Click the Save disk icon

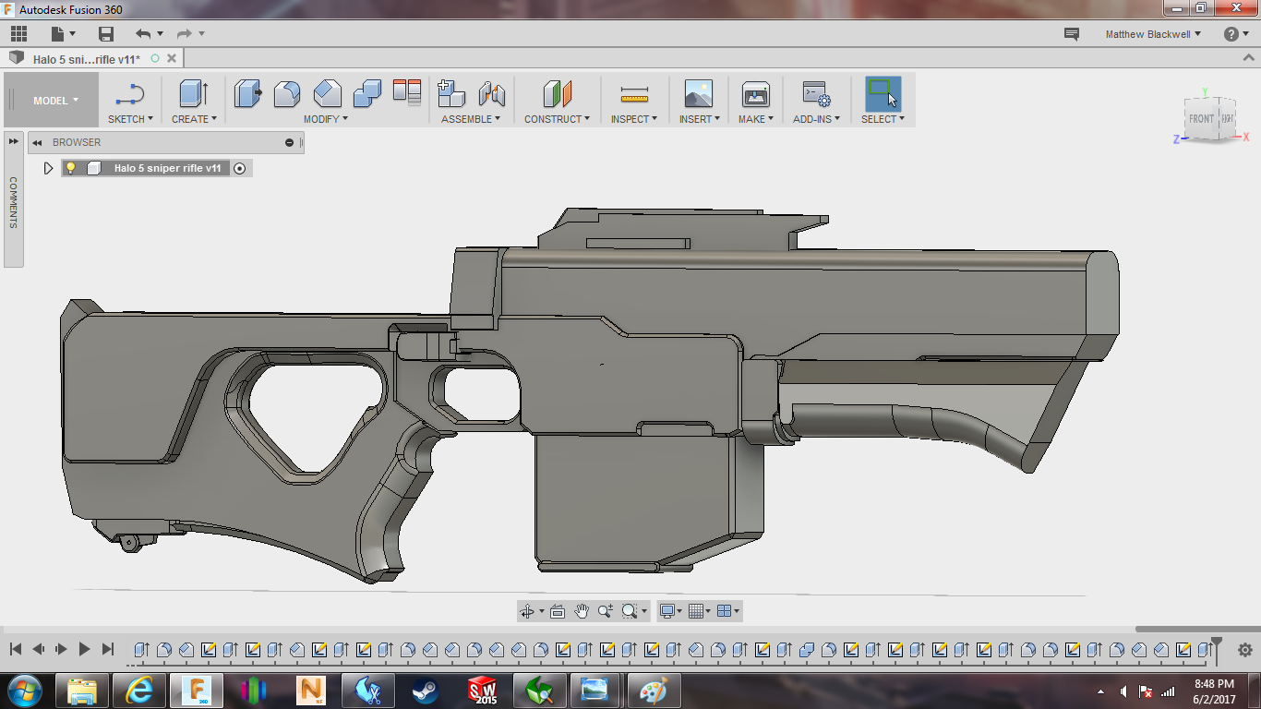(106, 34)
